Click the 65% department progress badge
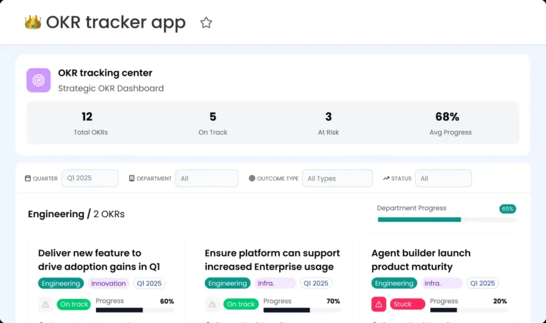546x323 pixels. click(x=508, y=209)
